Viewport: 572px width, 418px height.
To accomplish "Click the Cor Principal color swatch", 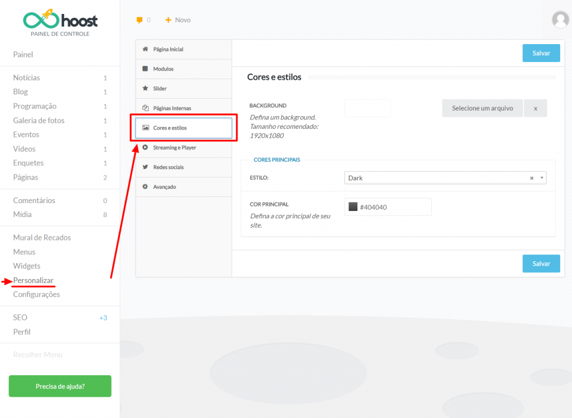I will pyautogui.click(x=353, y=206).
